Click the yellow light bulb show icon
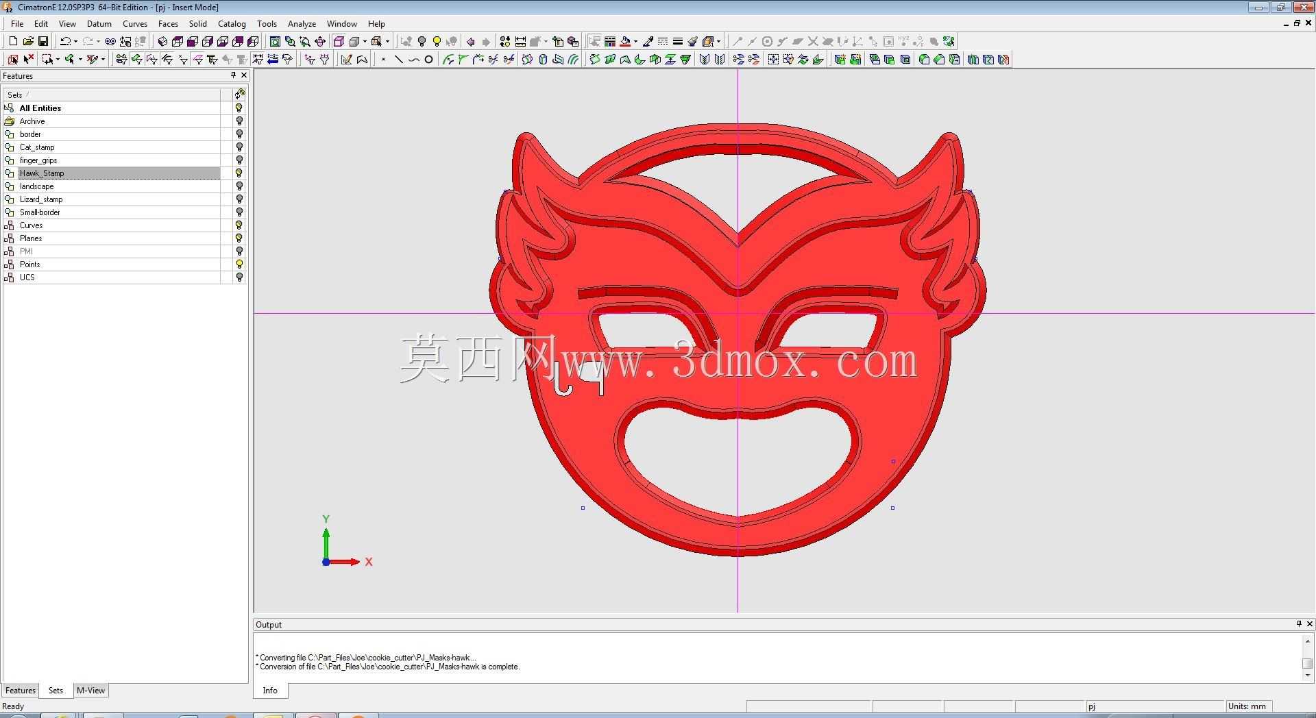Viewport: 1316px width, 718px height. coord(437,41)
